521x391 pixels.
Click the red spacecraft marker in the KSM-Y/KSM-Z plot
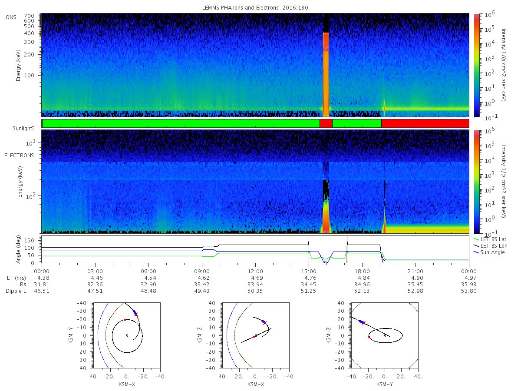(x=364, y=323)
